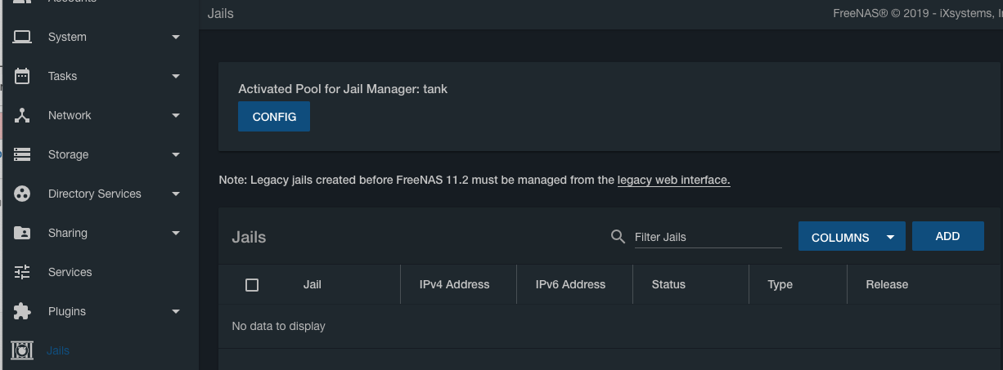Click the Sharing folder icon
1003x370 pixels.
click(x=22, y=233)
